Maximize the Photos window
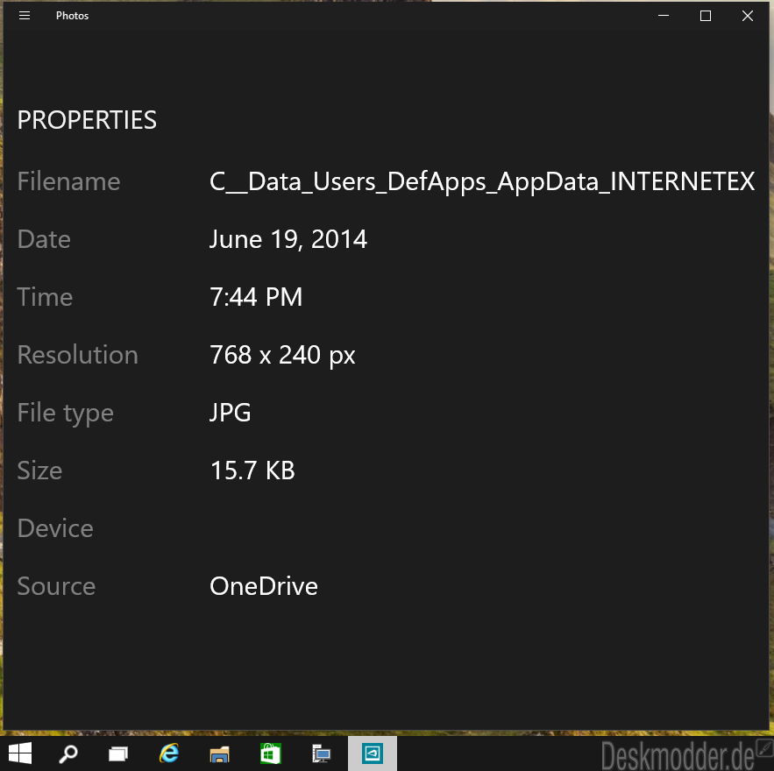 coord(706,16)
